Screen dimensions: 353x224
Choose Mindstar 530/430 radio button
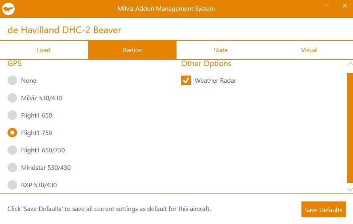(x=12, y=167)
